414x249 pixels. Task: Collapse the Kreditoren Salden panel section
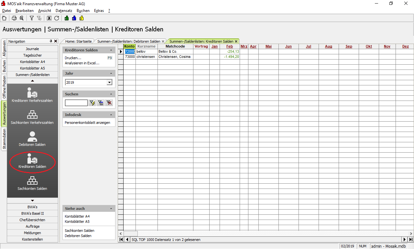(111, 50)
